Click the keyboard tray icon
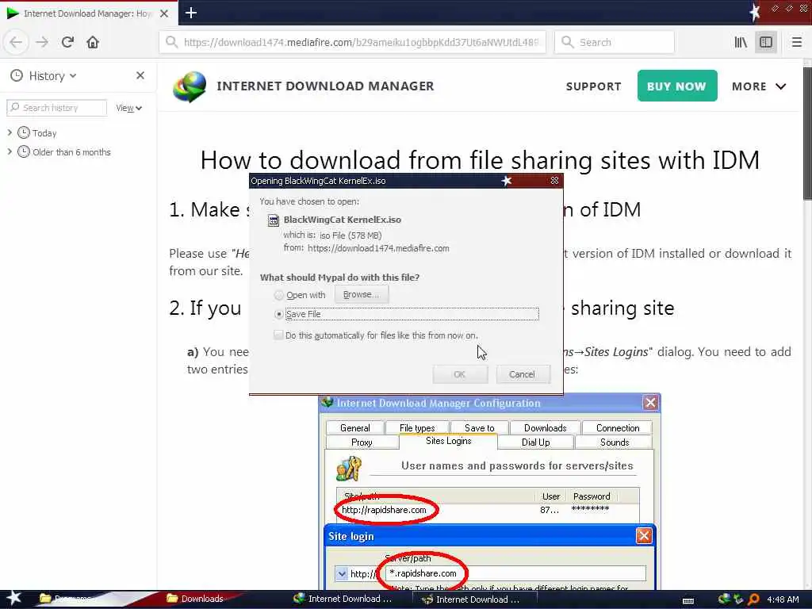This screenshot has height=609, width=812. click(688, 601)
